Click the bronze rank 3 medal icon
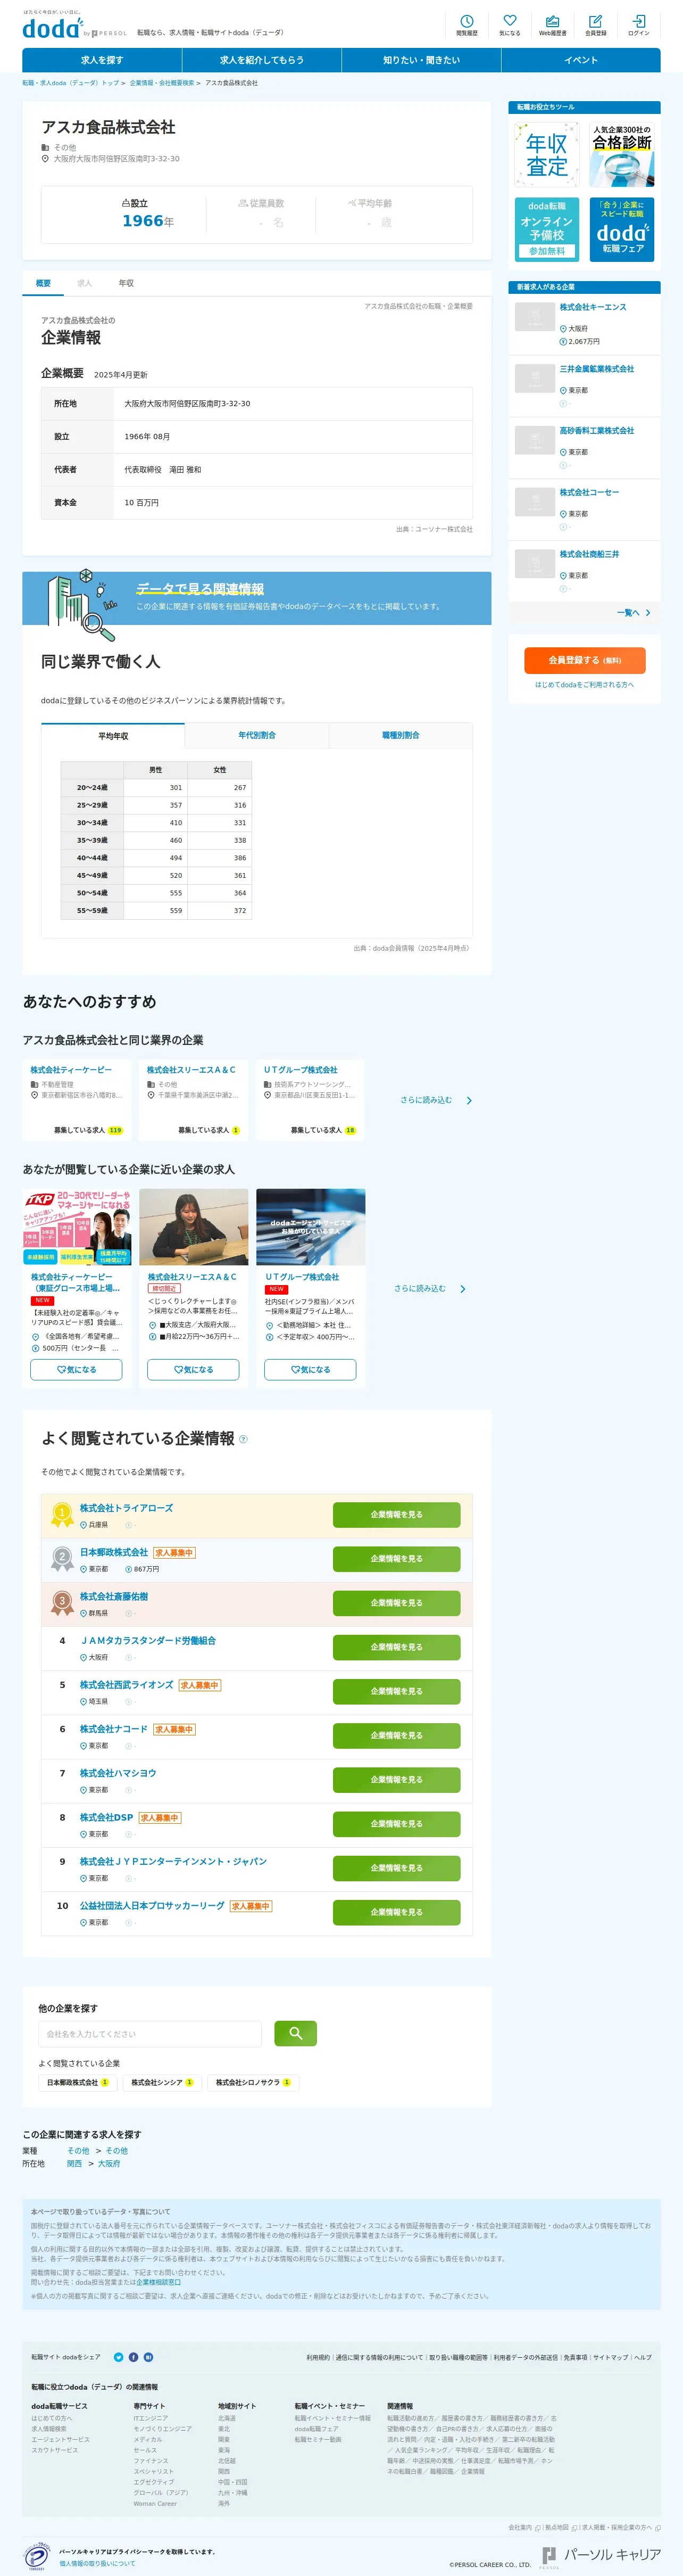Screen dimensions: 683x2576 coord(62,1603)
